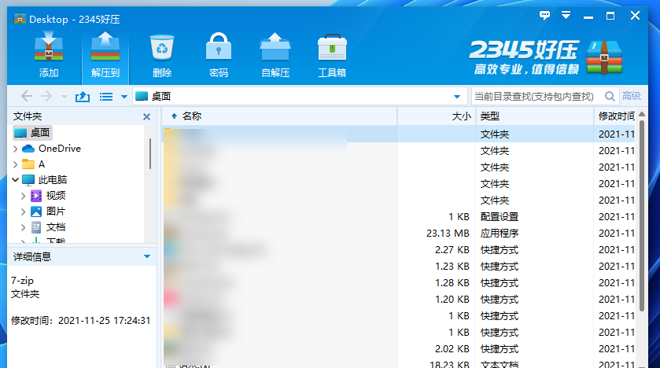The image size is (660, 368).
Task: Click the feedback speech bubble icon
Action: 544,16
